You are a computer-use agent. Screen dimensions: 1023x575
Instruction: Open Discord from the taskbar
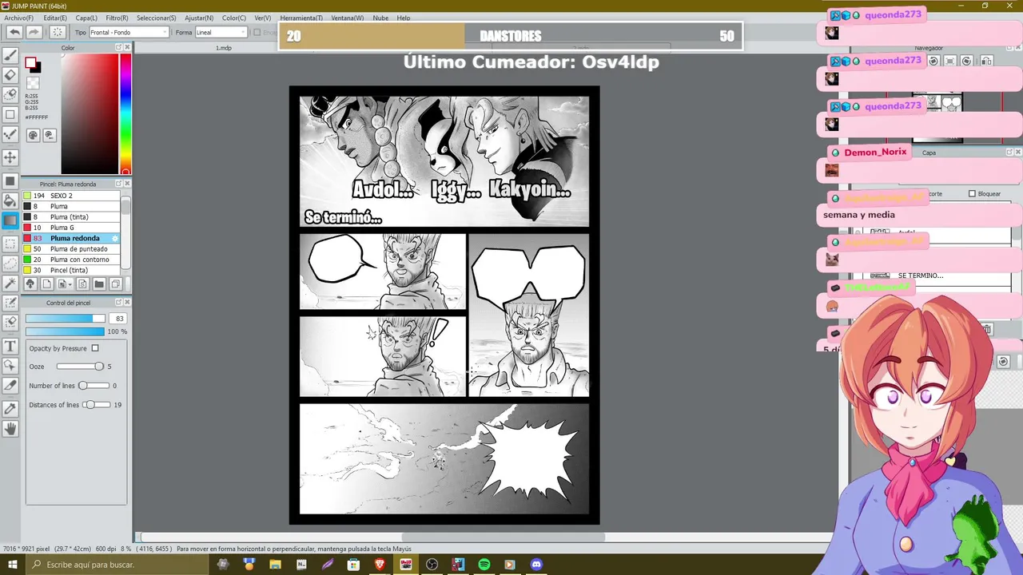pyautogui.click(x=536, y=565)
